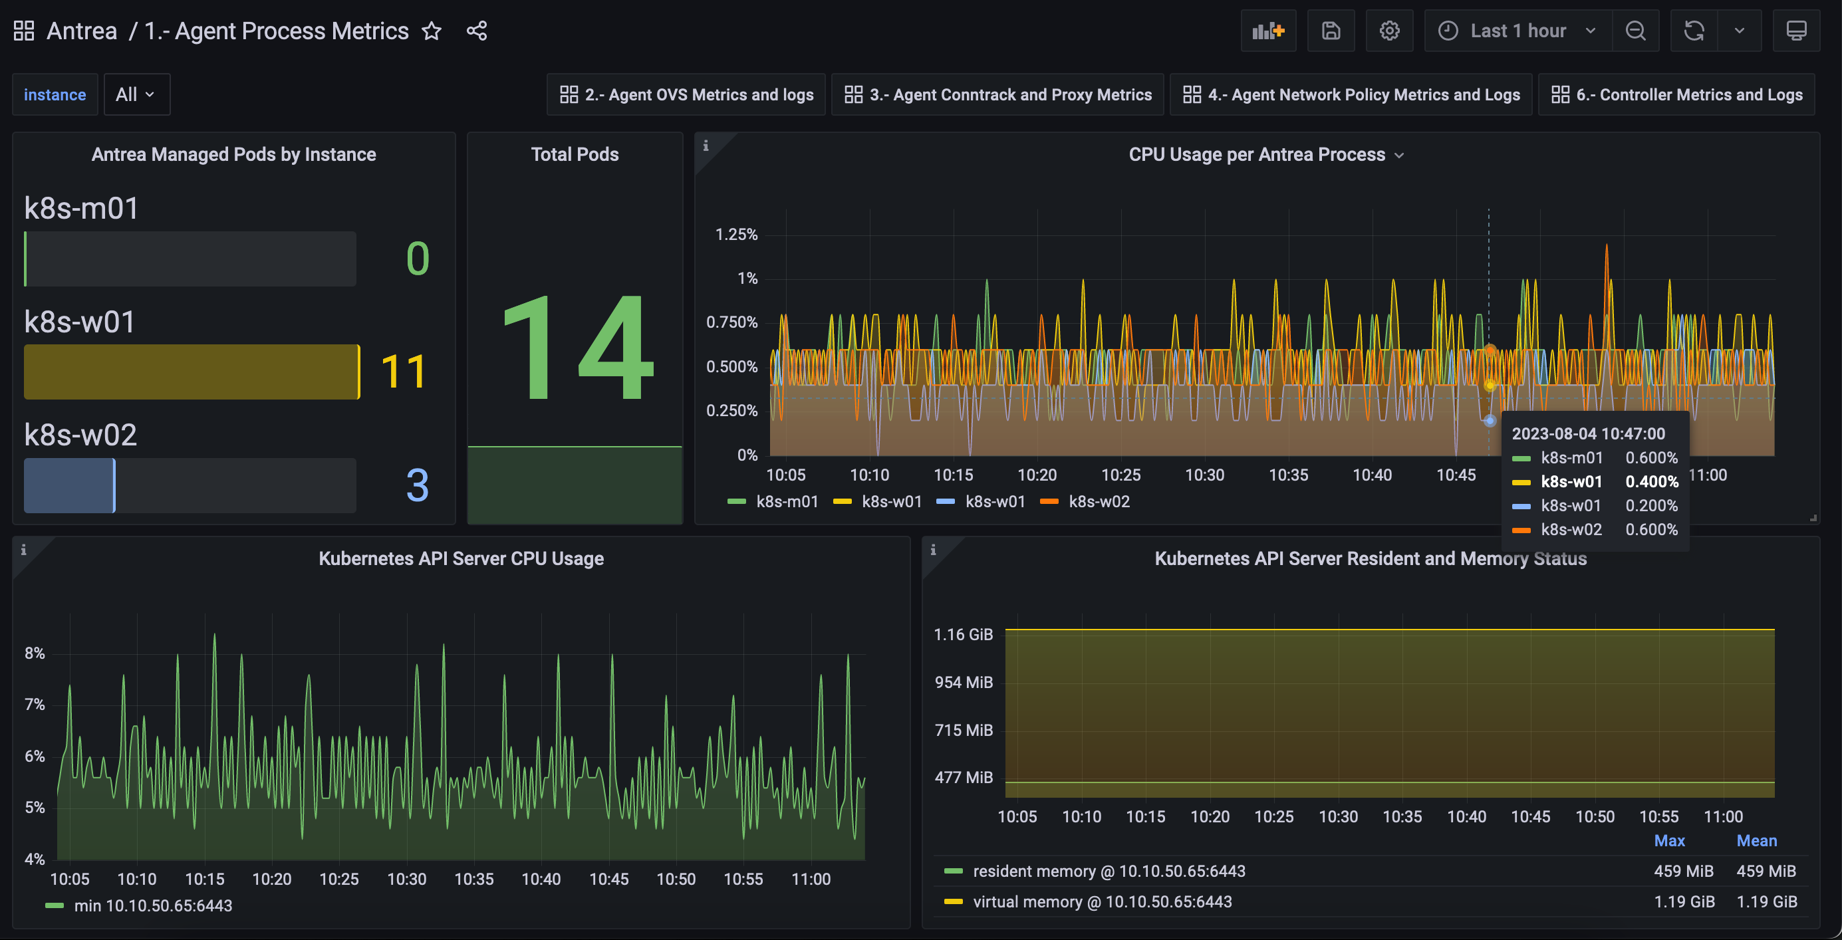Open Agent Conntrack and Proxy Metrics dashboard
The image size is (1842, 940).
click(997, 94)
